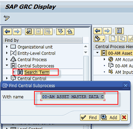
Task: Click Find by panel header
Action: tap(43, 40)
